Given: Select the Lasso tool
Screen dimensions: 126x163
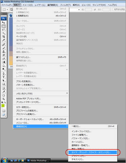Looking at the screenshot, I should [x=4, y=30].
